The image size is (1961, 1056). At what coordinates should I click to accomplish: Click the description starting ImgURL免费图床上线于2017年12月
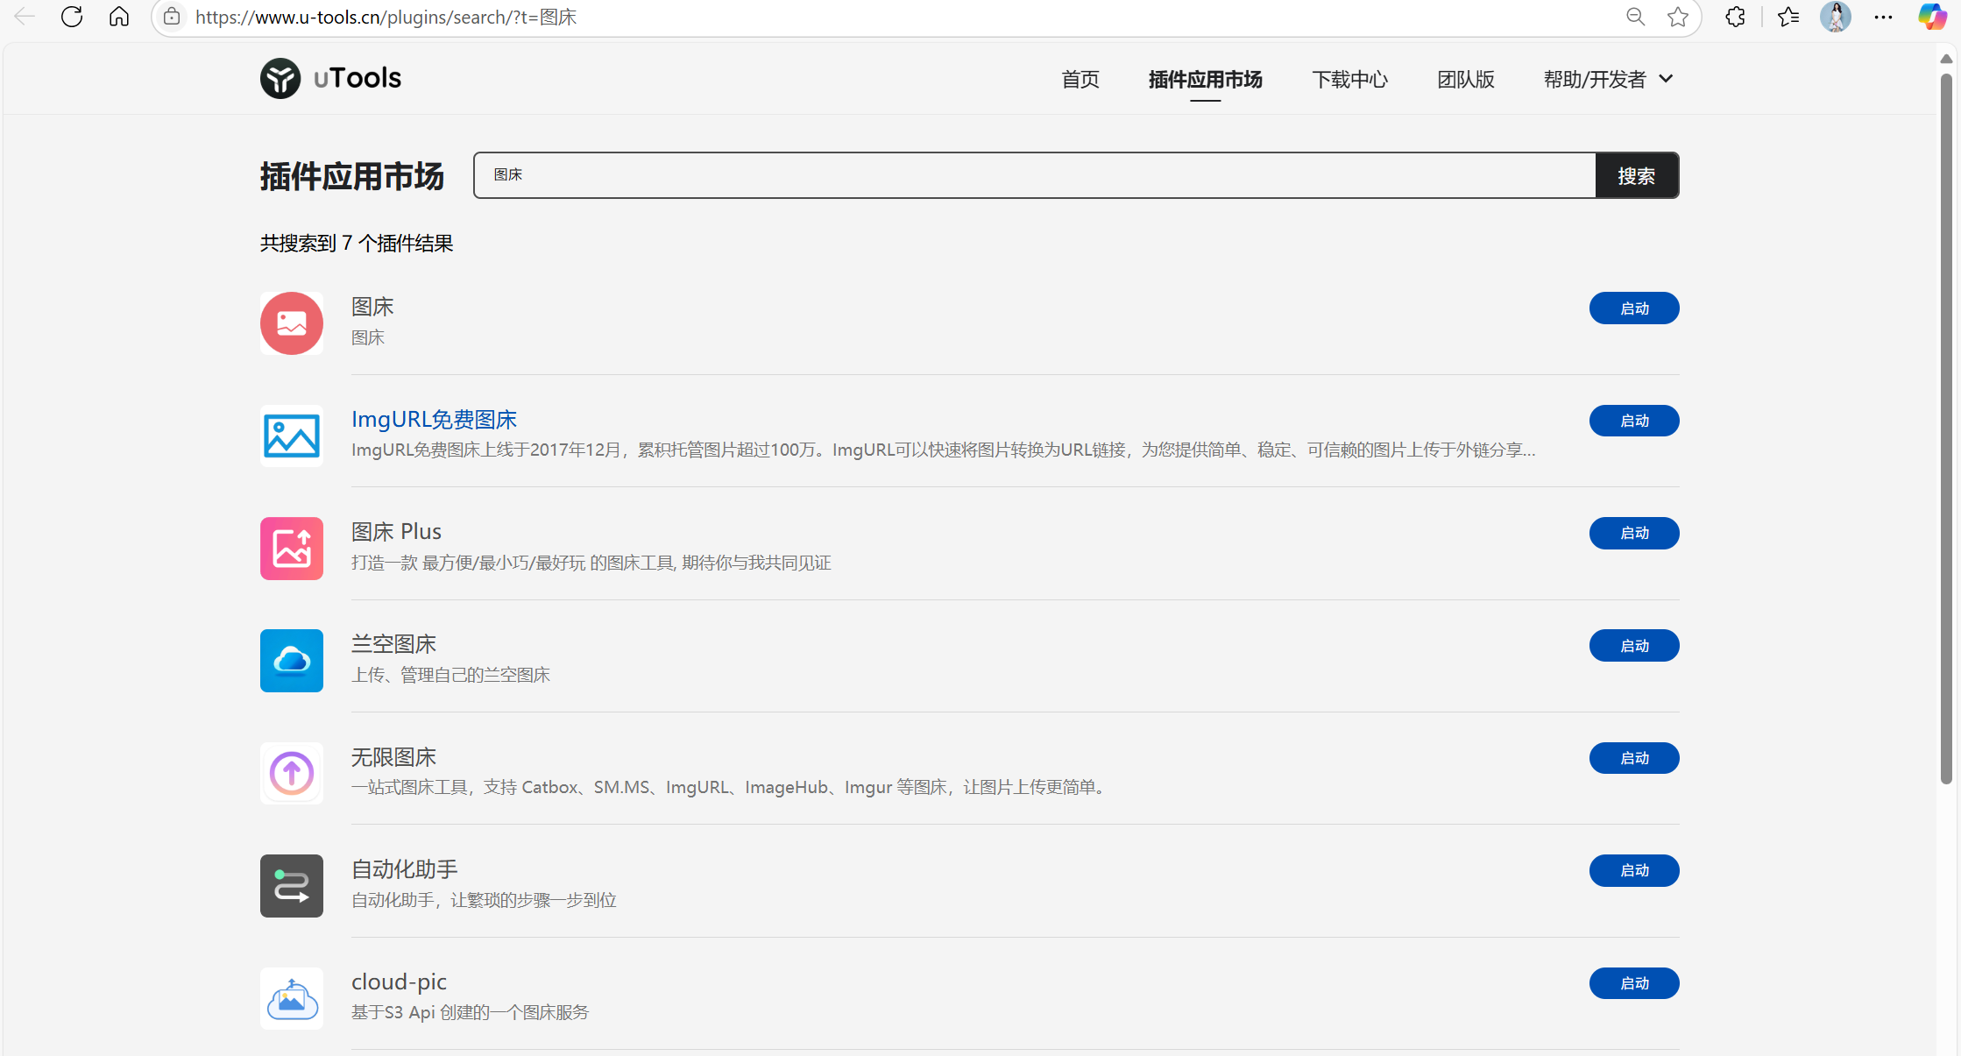point(944,450)
